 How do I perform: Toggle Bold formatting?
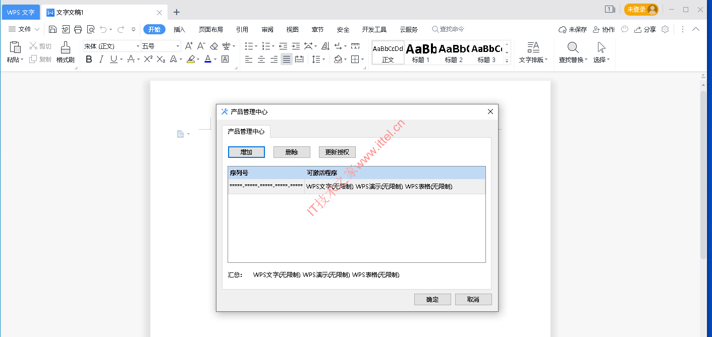click(x=89, y=60)
